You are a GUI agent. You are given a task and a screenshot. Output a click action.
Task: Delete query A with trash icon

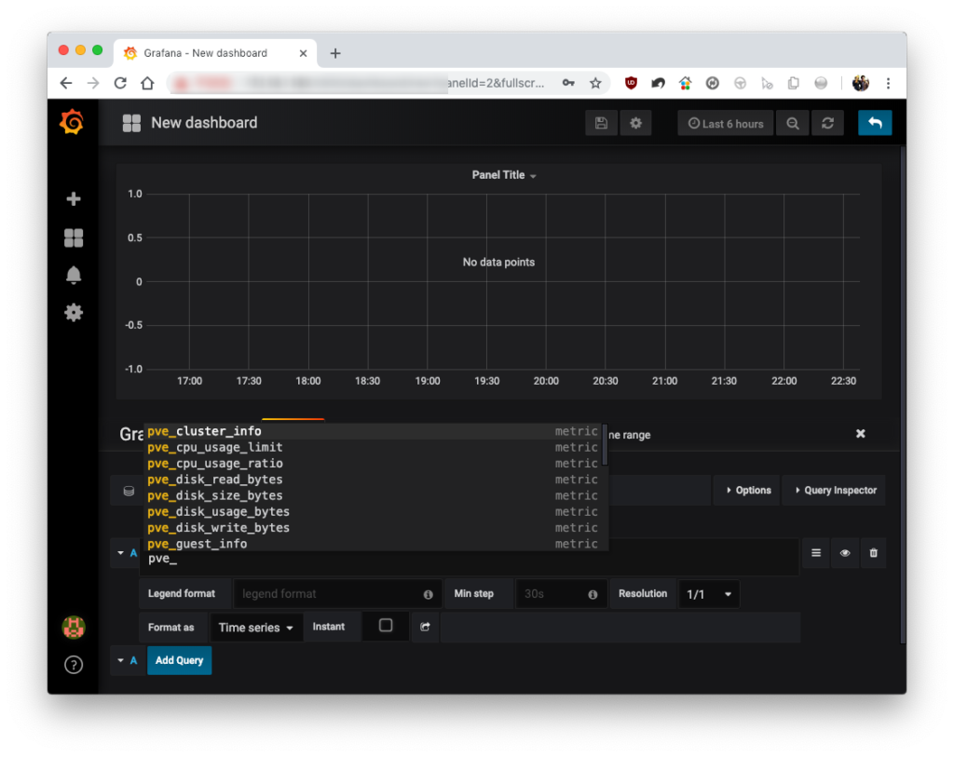[x=874, y=553]
